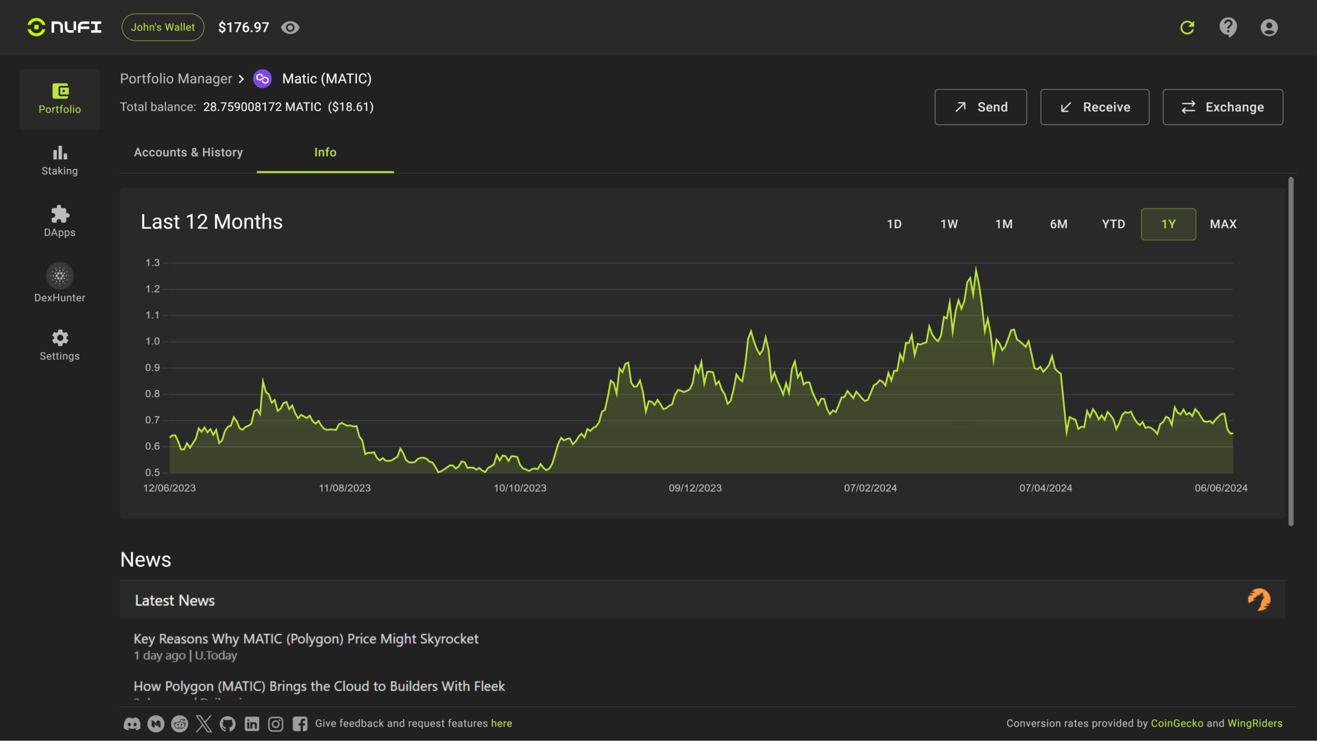Select the Info tab
This screenshot has width=1317, height=741.
click(x=325, y=152)
